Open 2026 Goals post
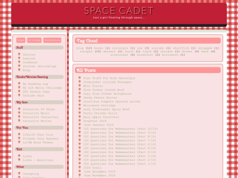The height and width of the screenshot is (178, 238). tap(92, 168)
